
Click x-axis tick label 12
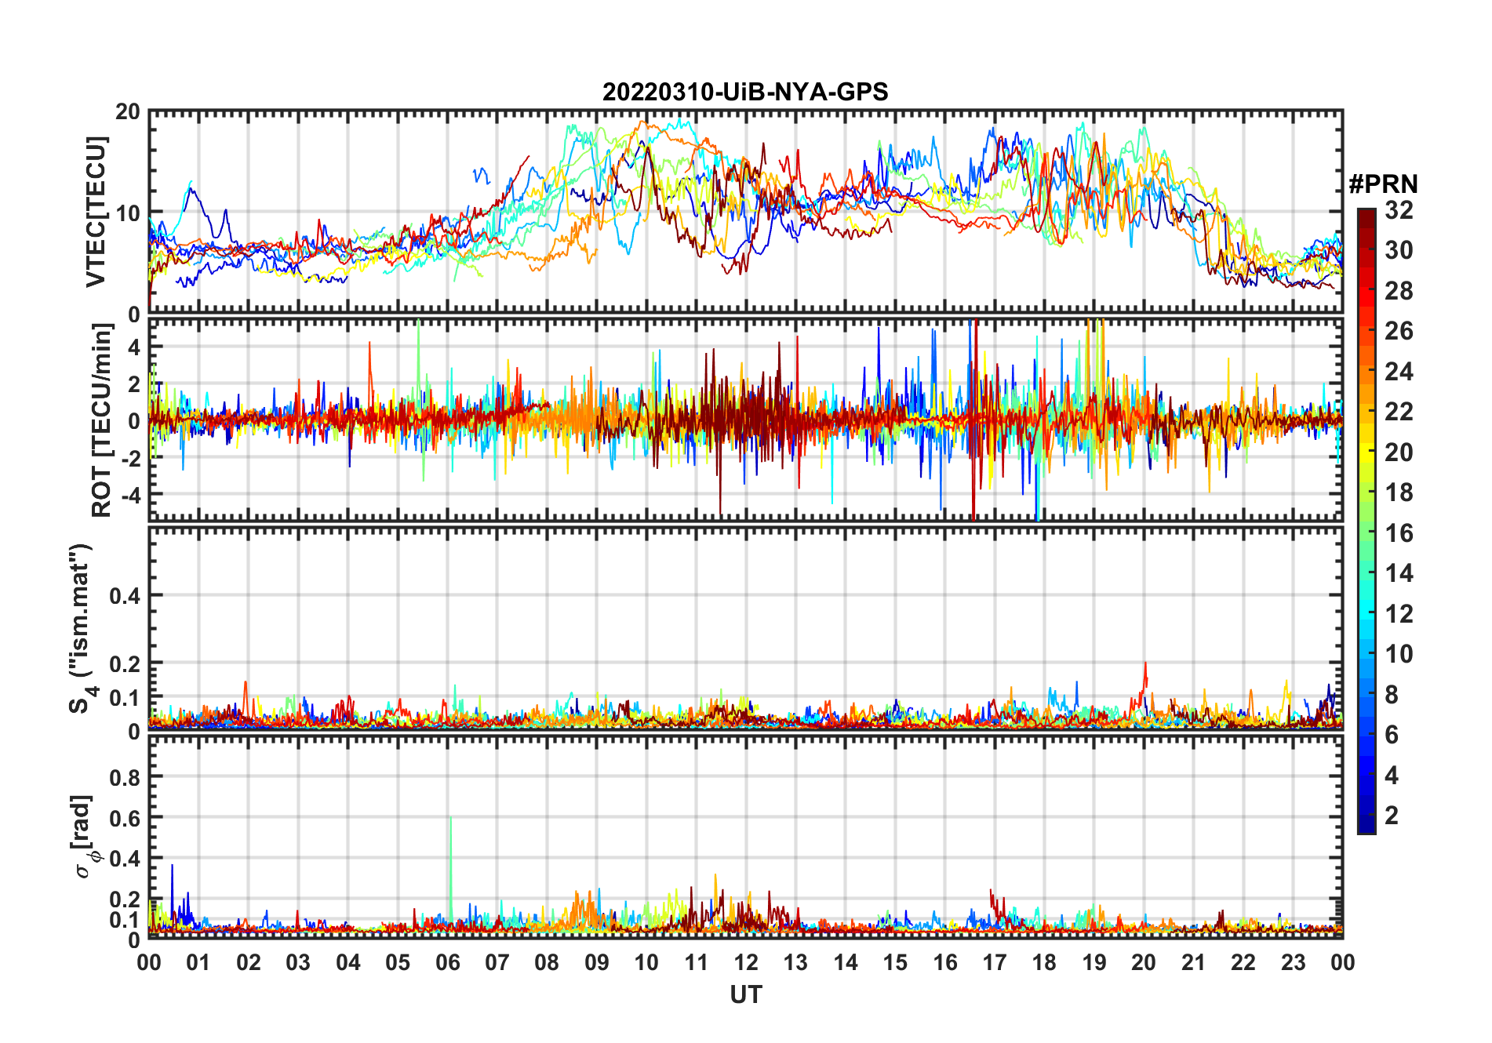[x=746, y=962]
